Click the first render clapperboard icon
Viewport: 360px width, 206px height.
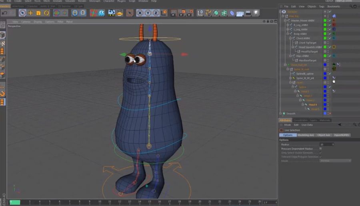(173, 13)
